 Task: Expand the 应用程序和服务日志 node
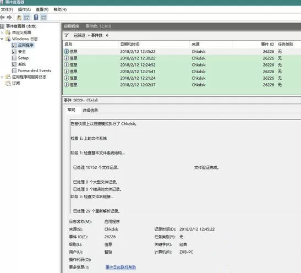pyautogui.click(x=2, y=77)
